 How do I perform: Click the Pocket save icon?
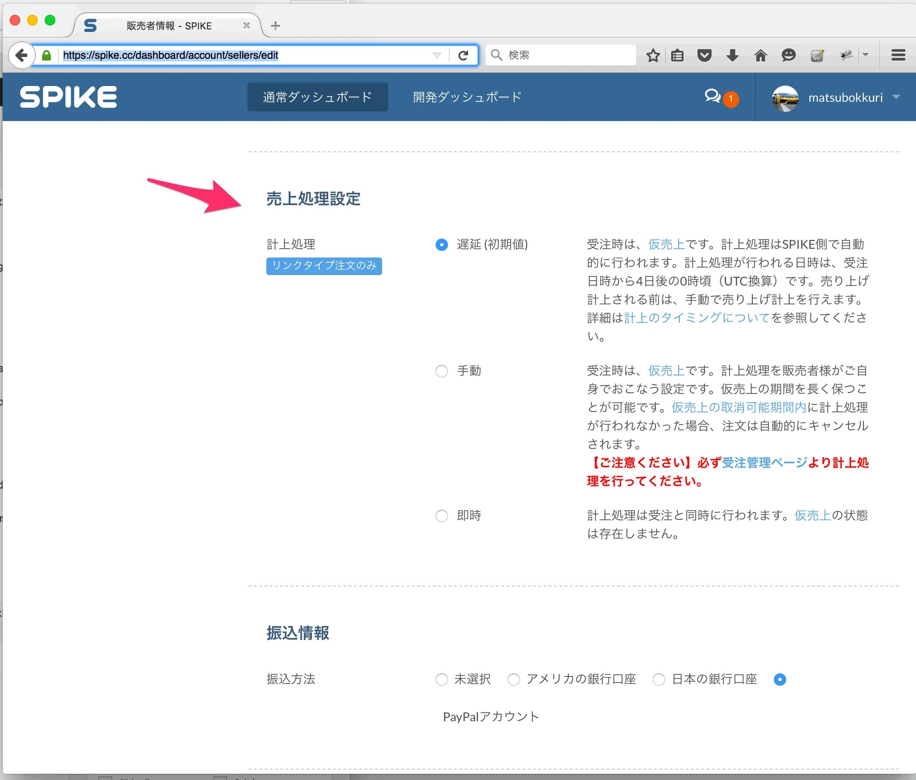pos(704,55)
